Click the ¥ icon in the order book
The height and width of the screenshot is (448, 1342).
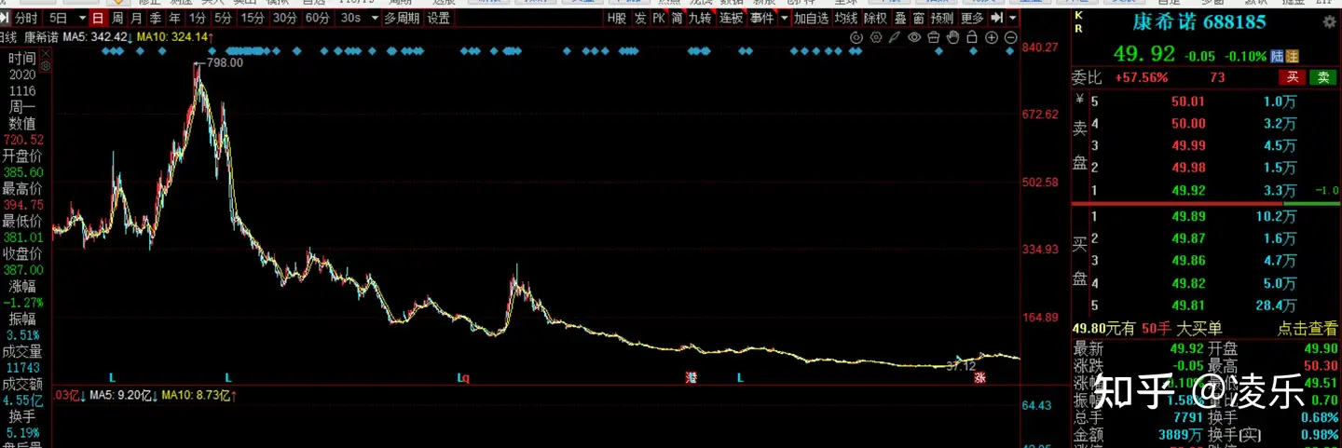[1079, 101]
